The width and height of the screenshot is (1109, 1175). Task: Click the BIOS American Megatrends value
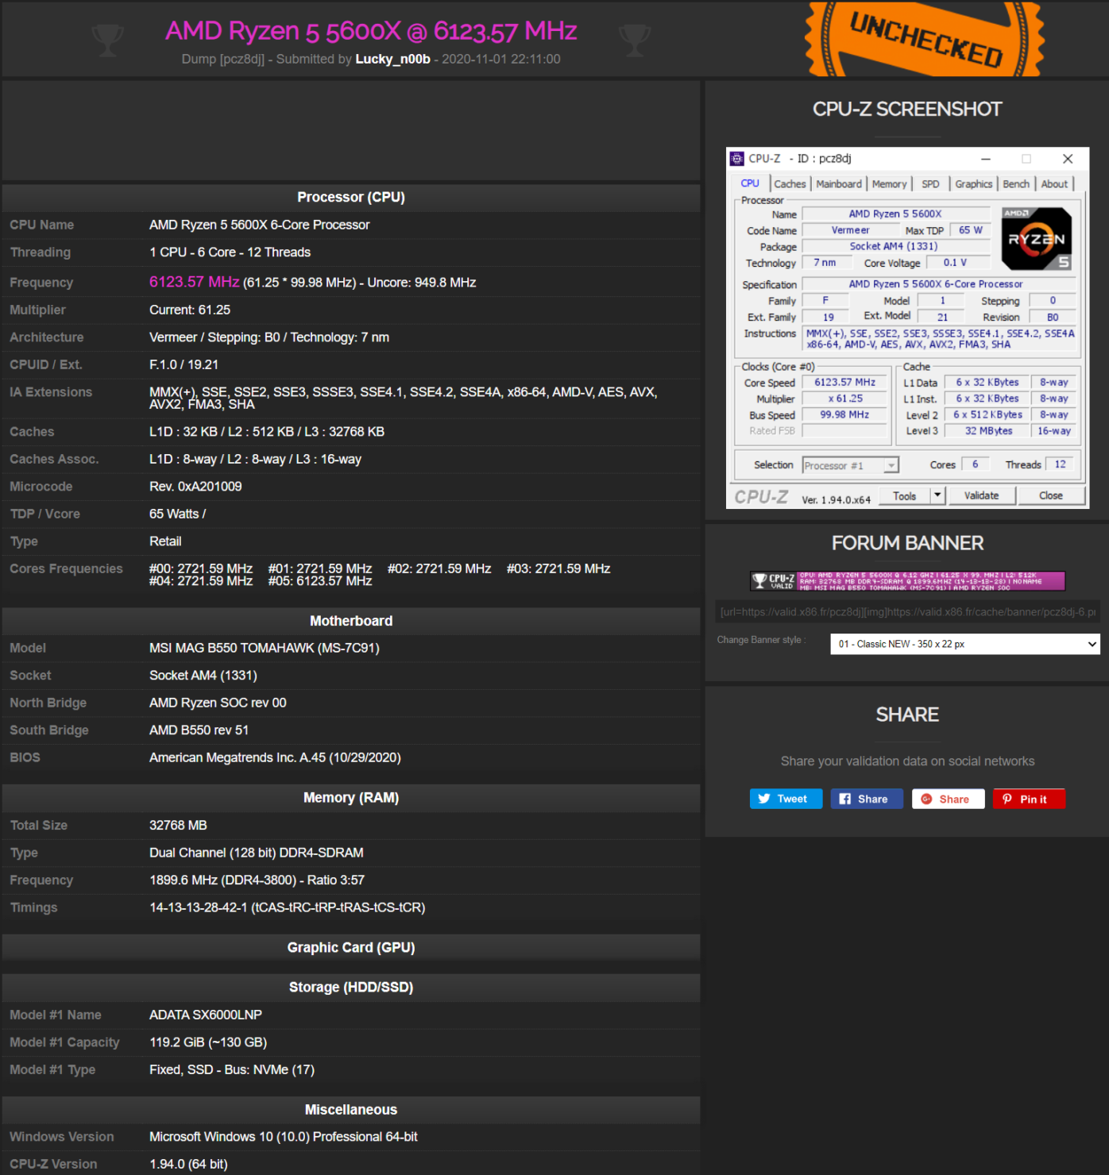pos(275,758)
